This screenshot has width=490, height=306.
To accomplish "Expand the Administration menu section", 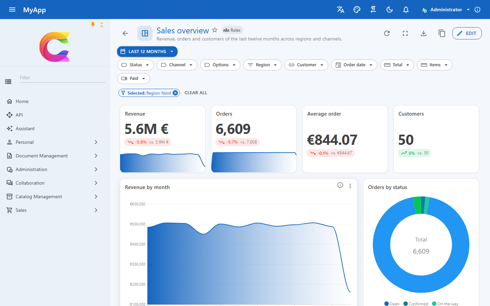I will pyautogui.click(x=54, y=169).
